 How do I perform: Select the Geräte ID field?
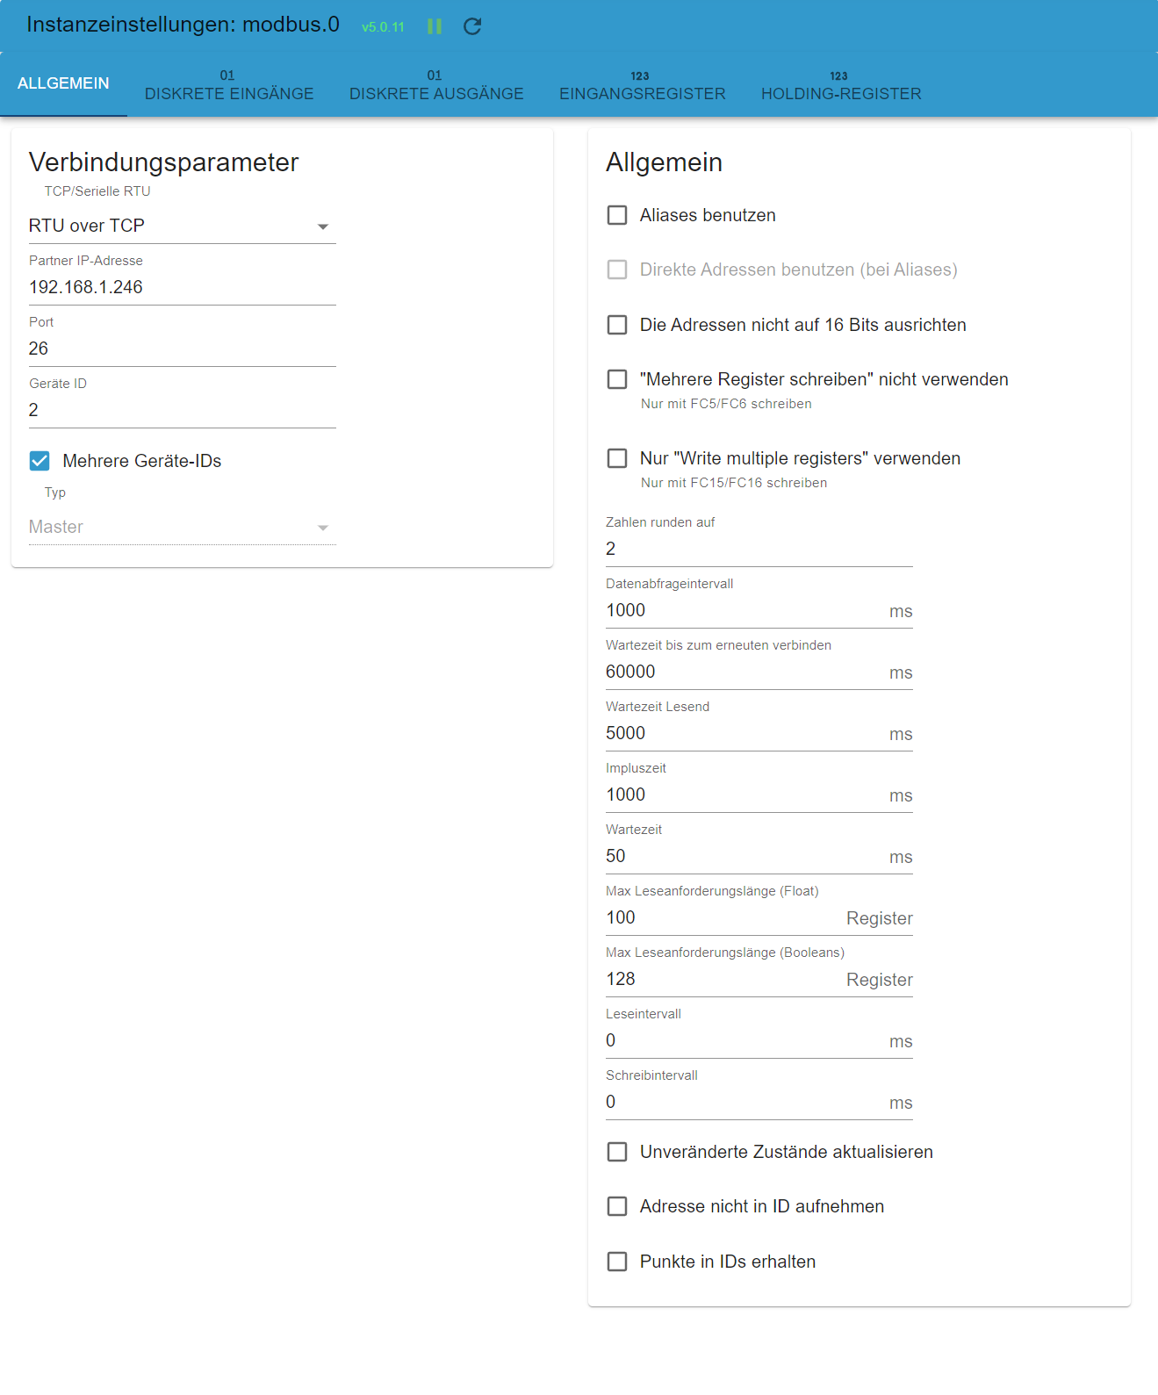click(183, 410)
